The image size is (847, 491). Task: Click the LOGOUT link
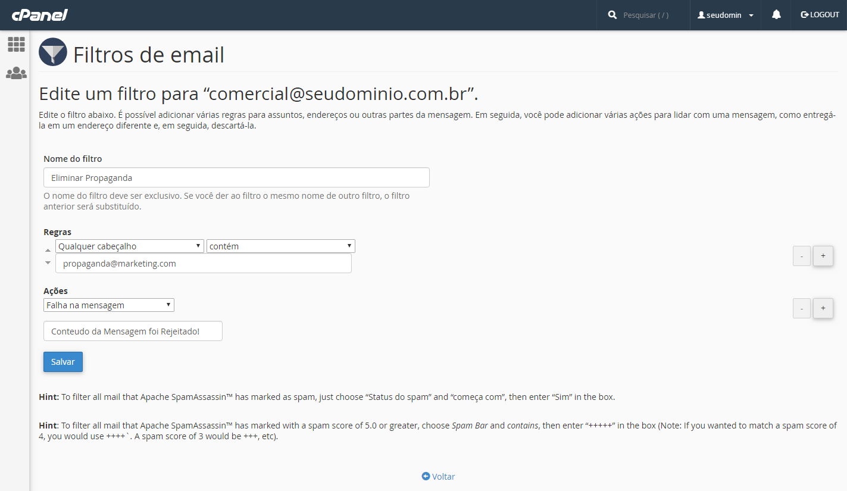[x=820, y=15]
